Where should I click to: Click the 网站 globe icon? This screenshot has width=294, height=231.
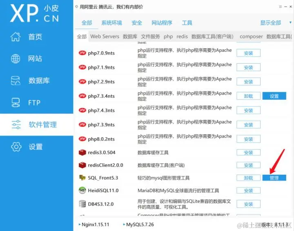[x=16, y=59]
